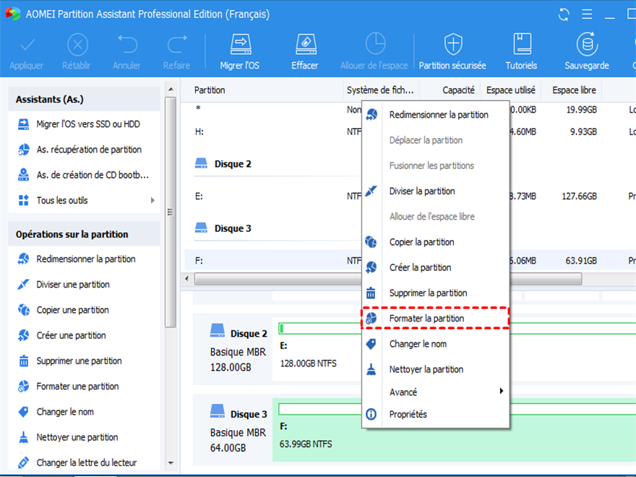Viewport: 636px width, 477px height.
Task: Choose Redimensionner la partition in context menu
Action: (x=436, y=115)
